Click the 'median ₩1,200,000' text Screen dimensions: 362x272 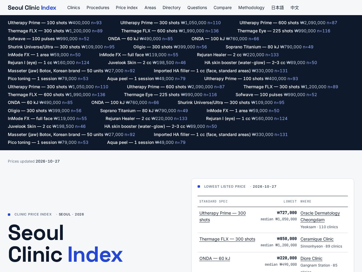279,245
